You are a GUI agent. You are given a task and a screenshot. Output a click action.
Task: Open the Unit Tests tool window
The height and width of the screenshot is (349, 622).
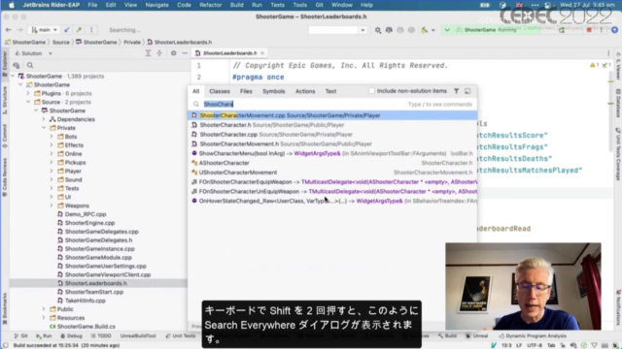pos(181,336)
